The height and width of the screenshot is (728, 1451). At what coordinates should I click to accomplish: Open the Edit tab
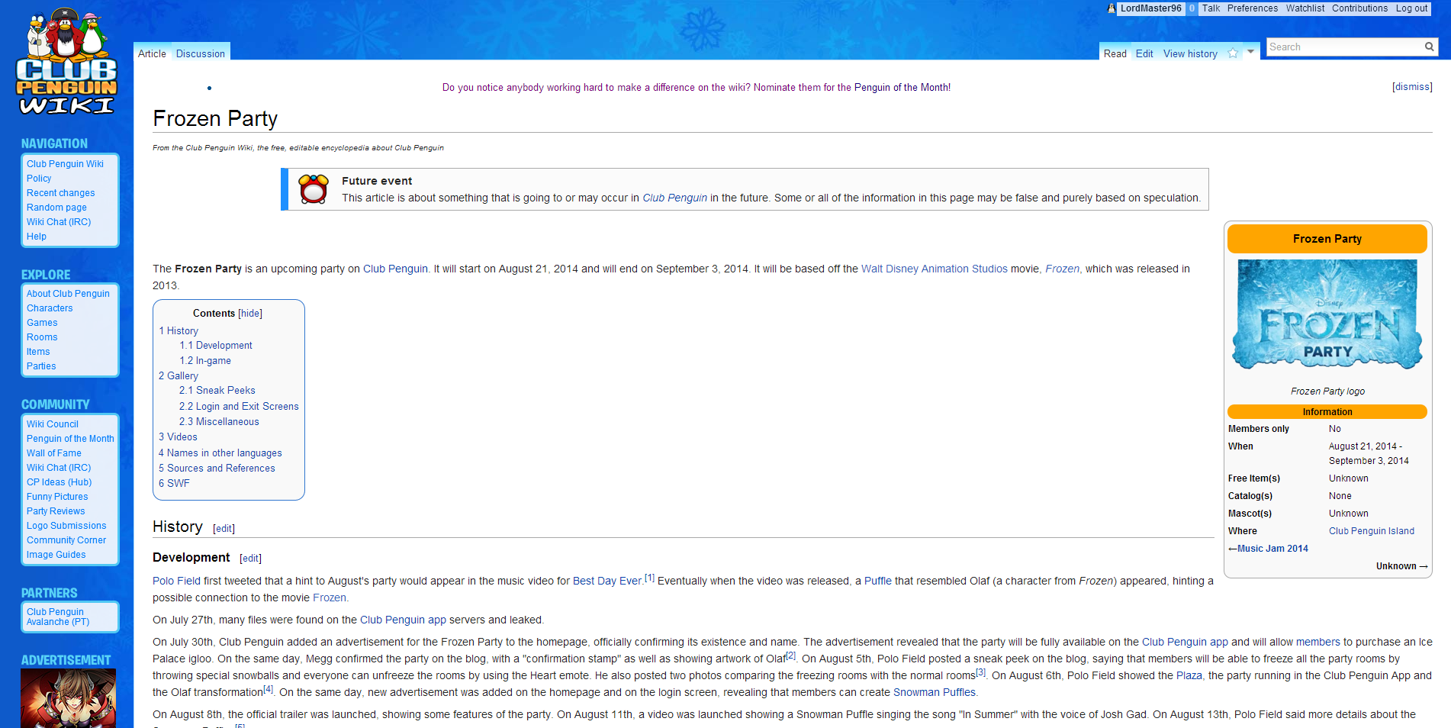coord(1144,53)
